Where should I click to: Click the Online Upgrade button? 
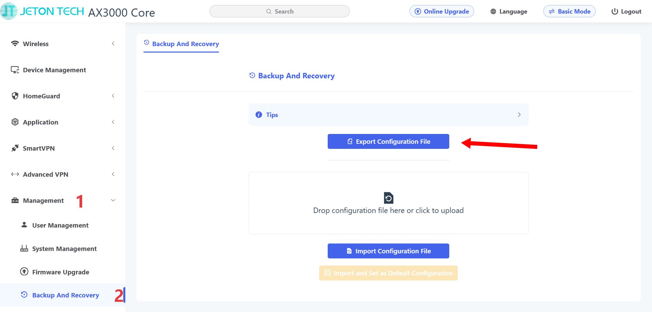441,11
